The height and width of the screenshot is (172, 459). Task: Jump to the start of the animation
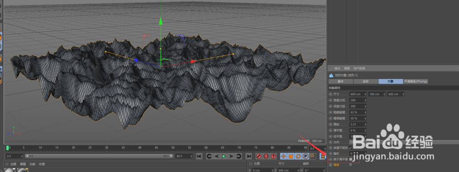[x=199, y=156]
